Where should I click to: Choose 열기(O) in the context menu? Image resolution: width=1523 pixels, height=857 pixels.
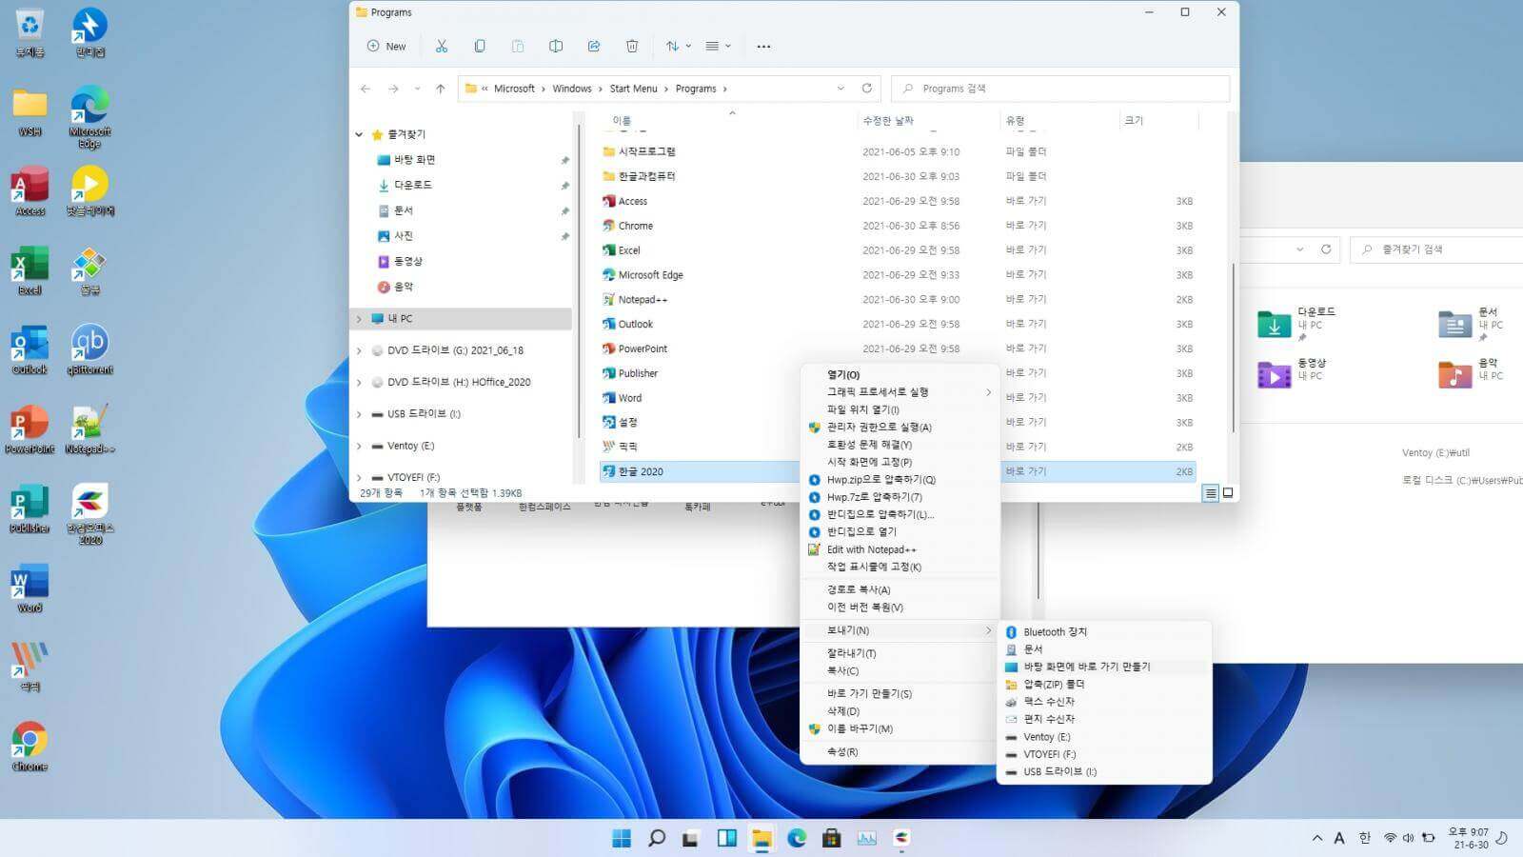pos(900,375)
